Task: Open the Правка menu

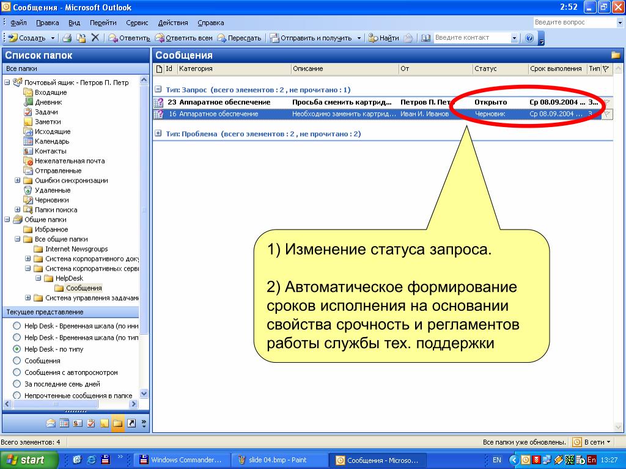Action: (48, 23)
